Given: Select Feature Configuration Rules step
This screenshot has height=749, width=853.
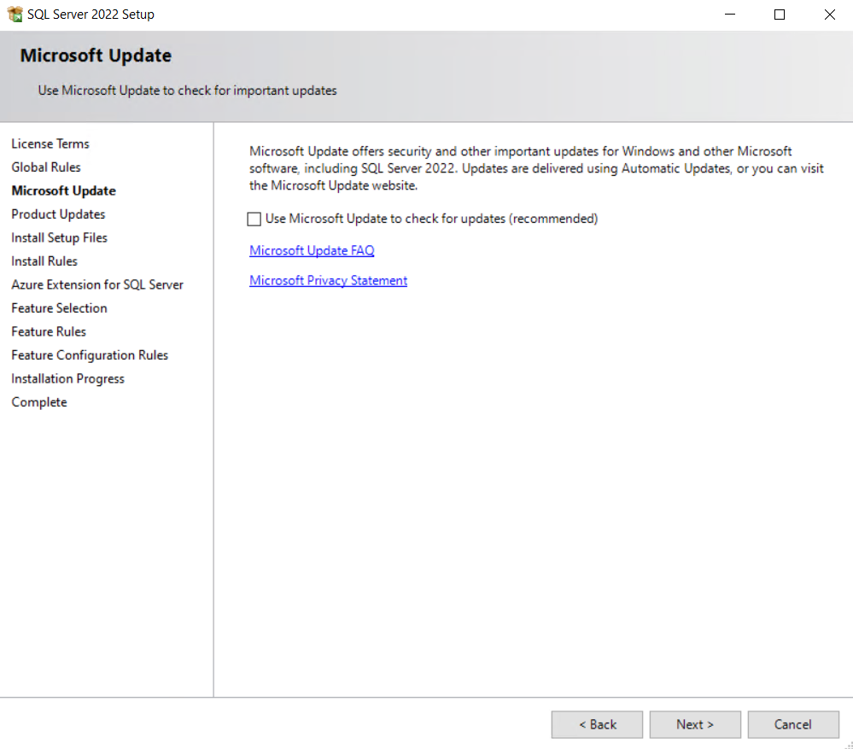Looking at the screenshot, I should pos(90,355).
